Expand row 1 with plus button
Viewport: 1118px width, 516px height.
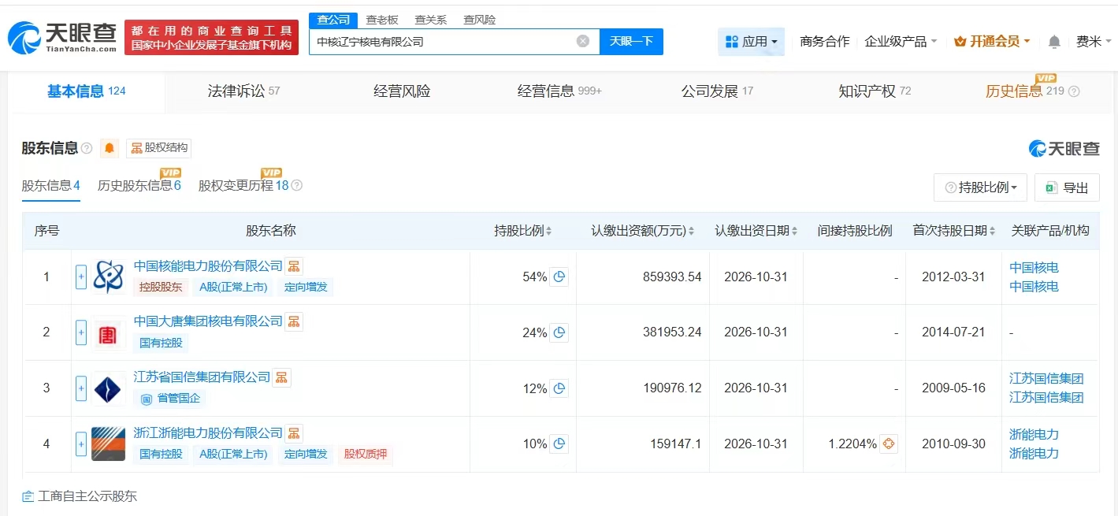coord(81,277)
